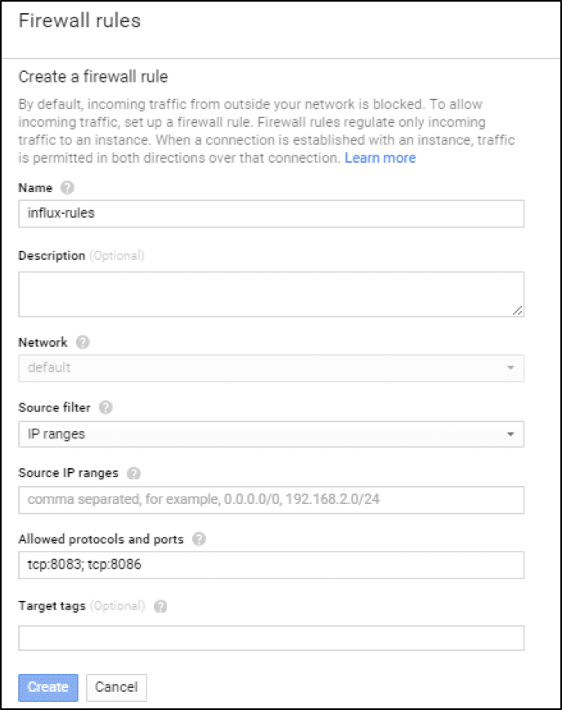562x710 pixels.
Task: Open the Source filter dropdown showing IP ranges
Action: [271, 434]
